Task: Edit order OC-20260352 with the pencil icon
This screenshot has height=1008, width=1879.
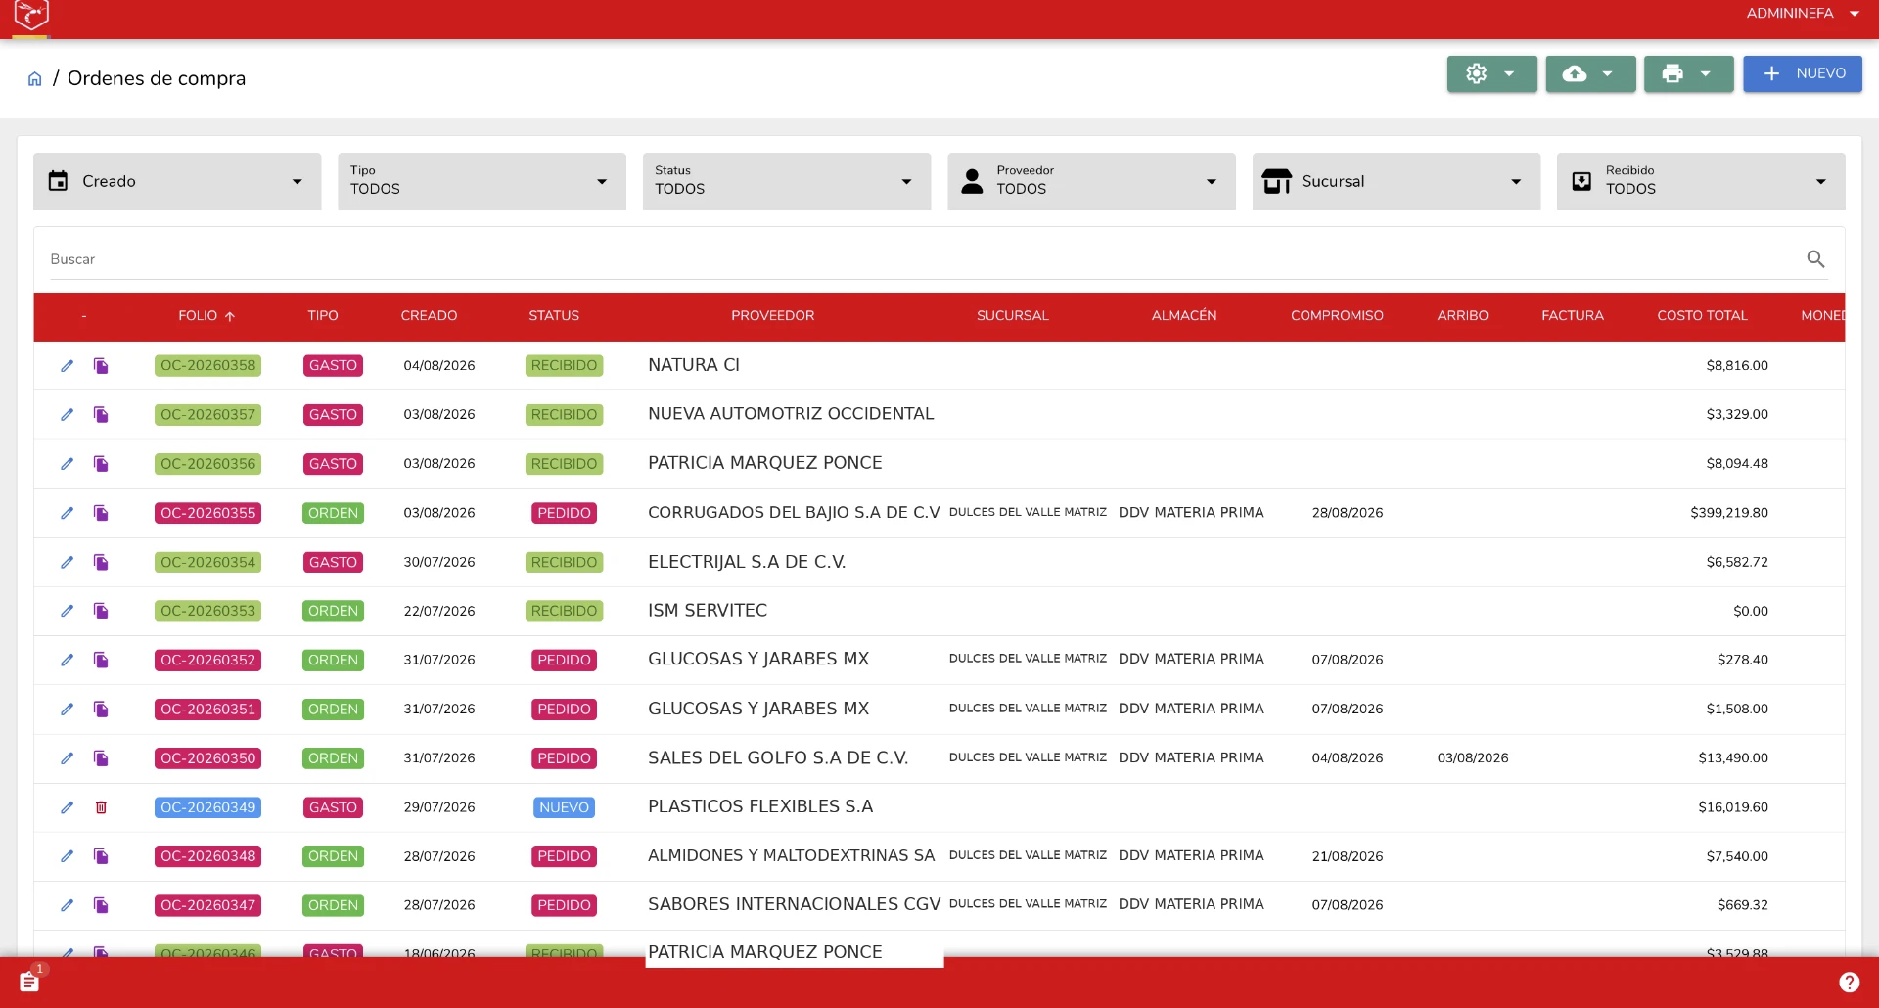Action: [x=67, y=660]
